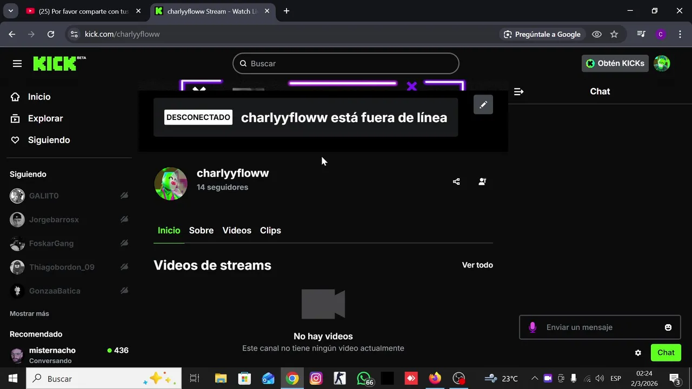Click the edit pencil on channel banner

pos(483,104)
